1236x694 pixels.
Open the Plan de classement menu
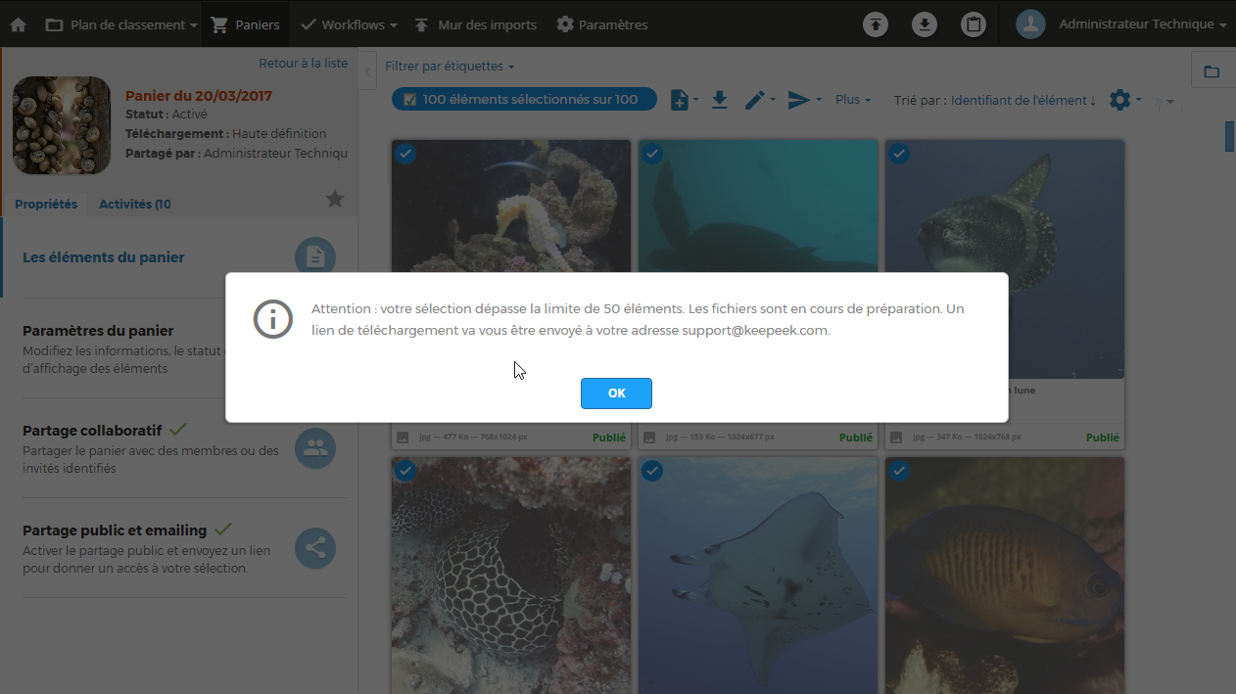[x=121, y=24]
